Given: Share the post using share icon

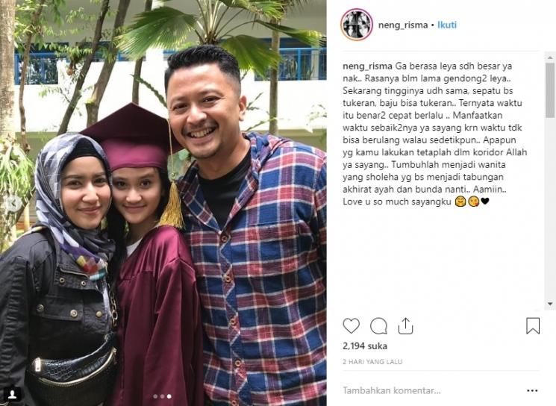Looking at the screenshot, I should pyautogui.click(x=405, y=325).
